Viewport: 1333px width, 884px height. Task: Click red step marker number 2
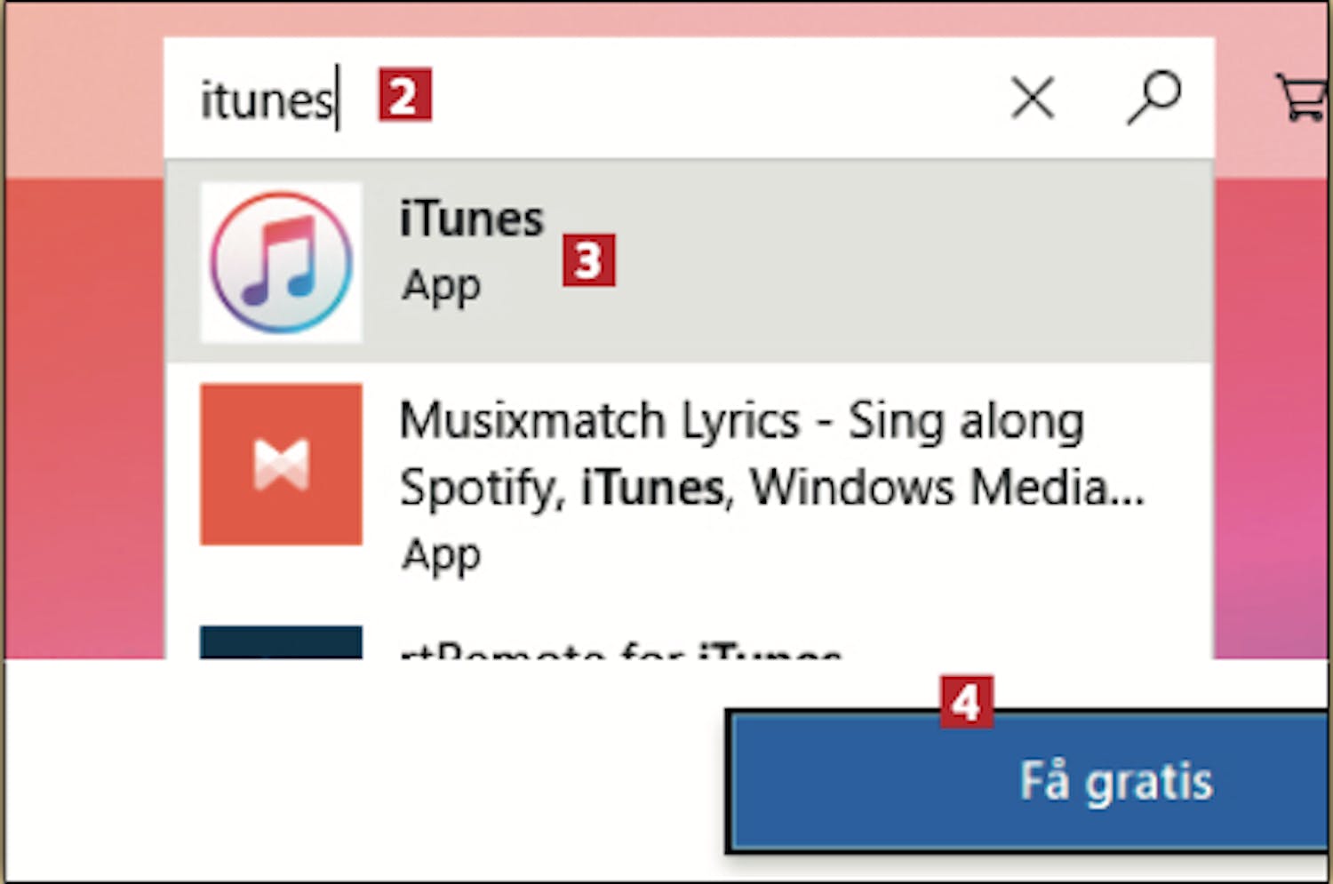pyautogui.click(x=404, y=94)
